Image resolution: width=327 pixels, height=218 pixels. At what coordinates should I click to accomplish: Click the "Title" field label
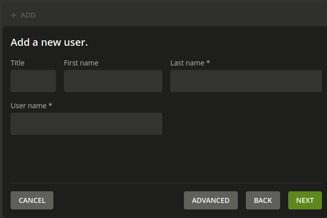18,63
